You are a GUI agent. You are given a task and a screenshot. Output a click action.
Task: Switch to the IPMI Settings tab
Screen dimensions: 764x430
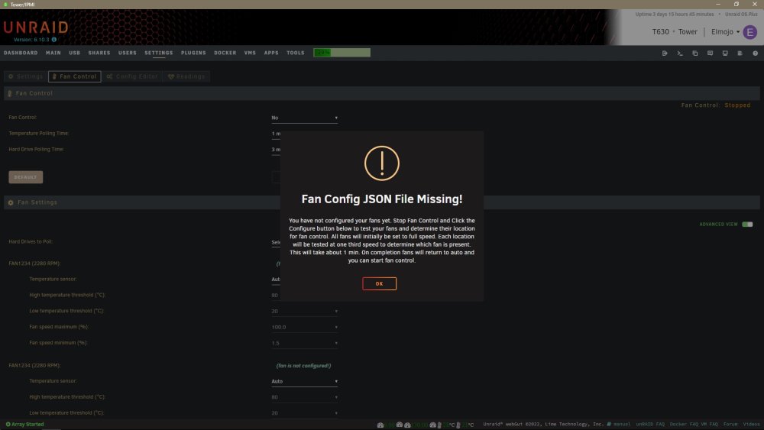pos(25,76)
